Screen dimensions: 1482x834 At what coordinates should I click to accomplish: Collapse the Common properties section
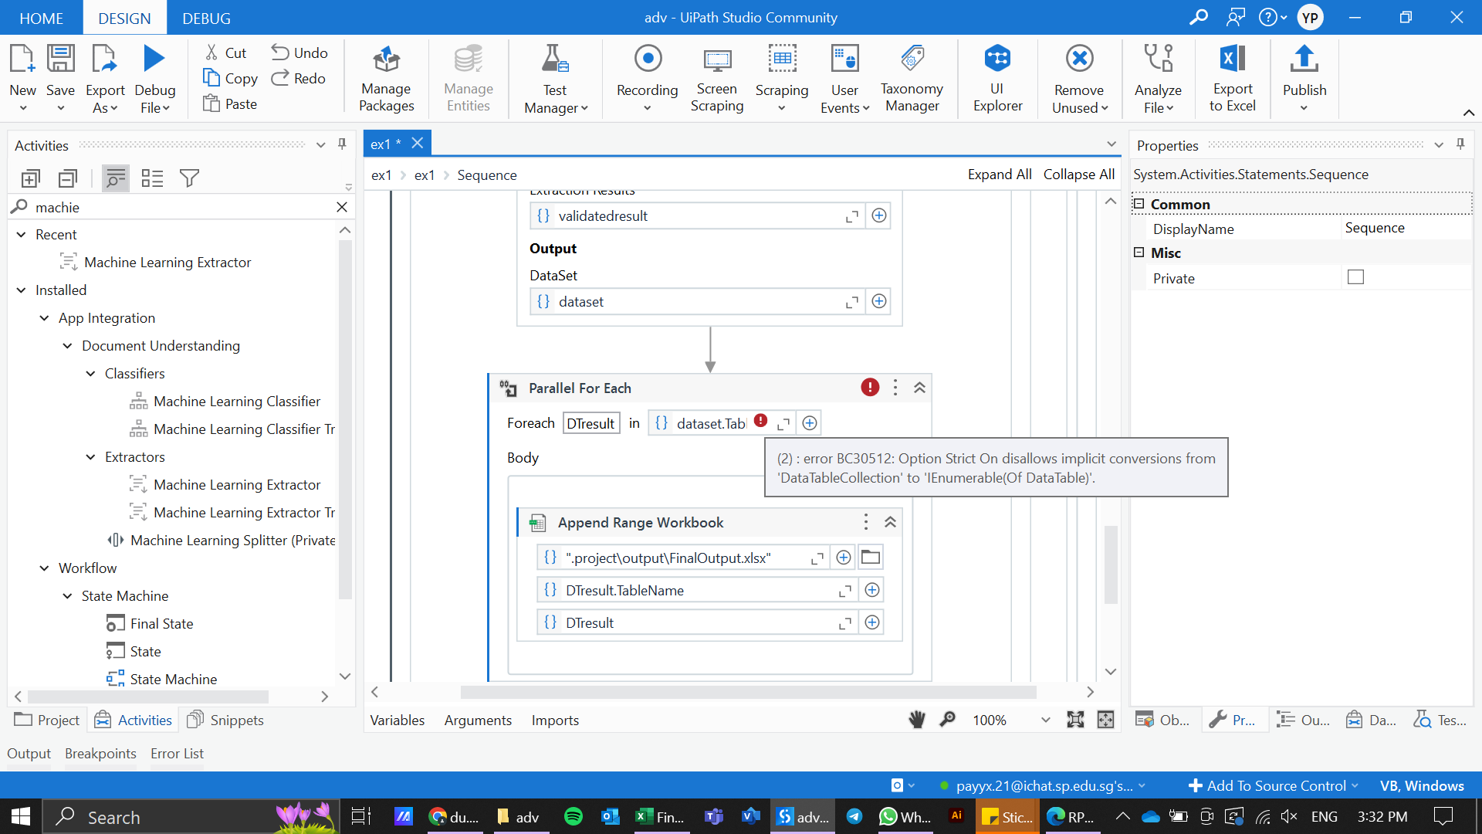click(1139, 204)
